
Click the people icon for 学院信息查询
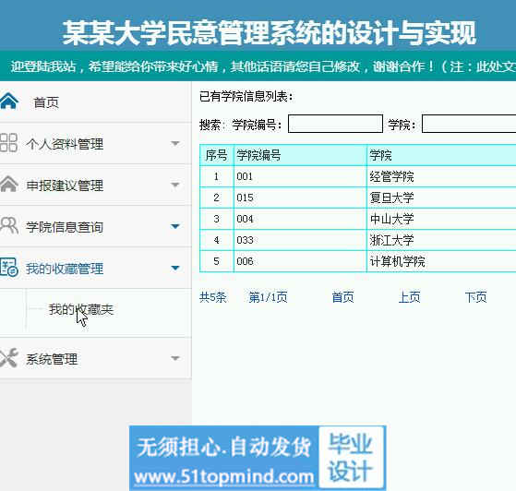(9, 225)
